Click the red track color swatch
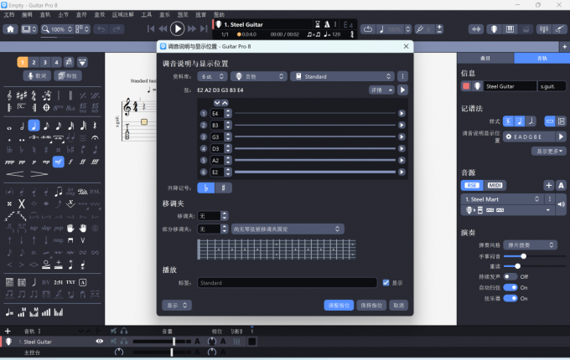Screen dimensions: 570x360 pos(466,86)
